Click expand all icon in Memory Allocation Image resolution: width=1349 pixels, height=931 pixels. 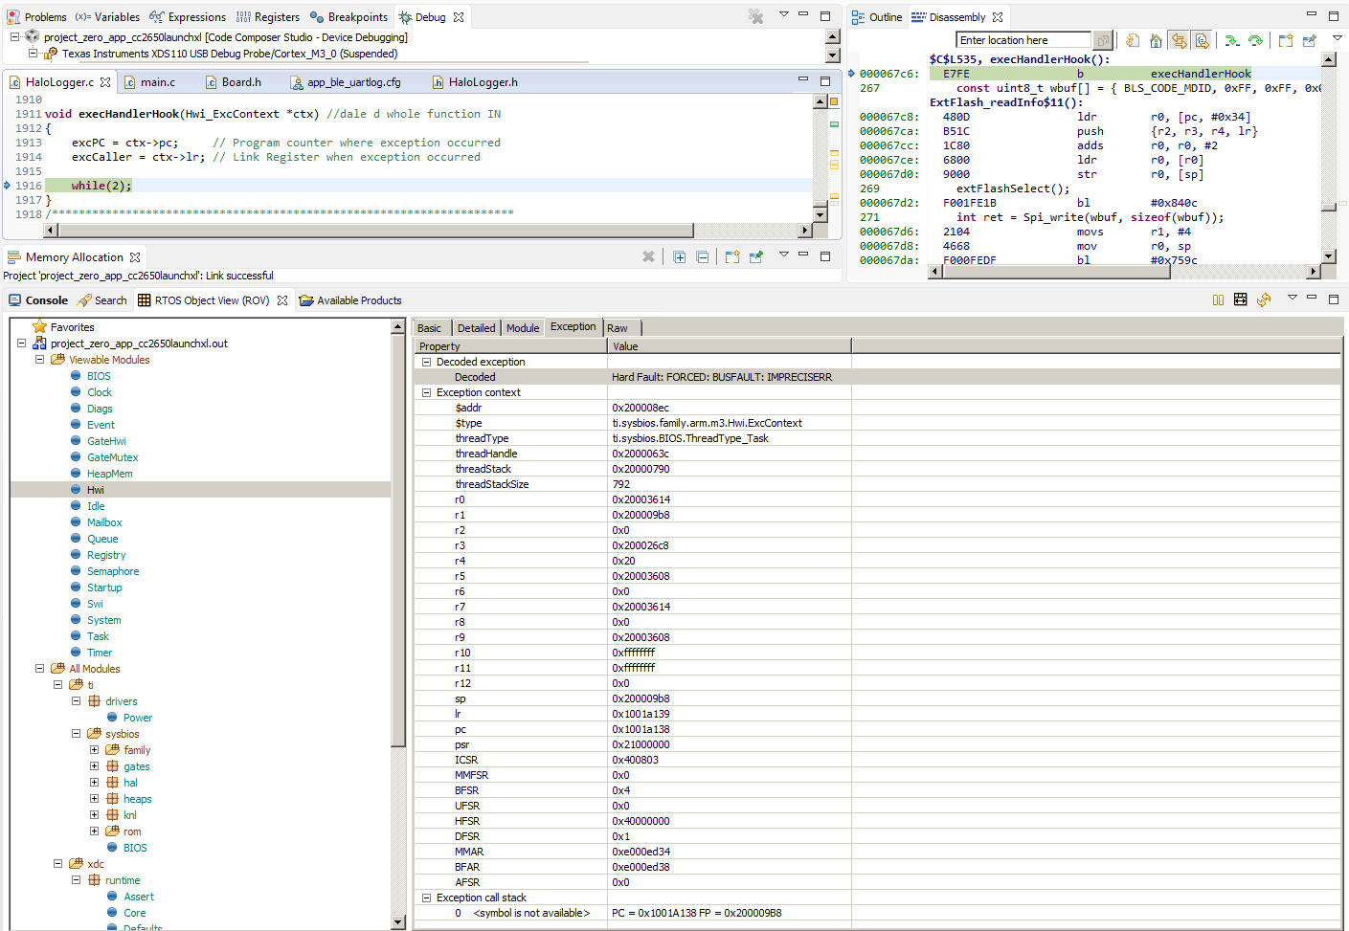(679, 256)
